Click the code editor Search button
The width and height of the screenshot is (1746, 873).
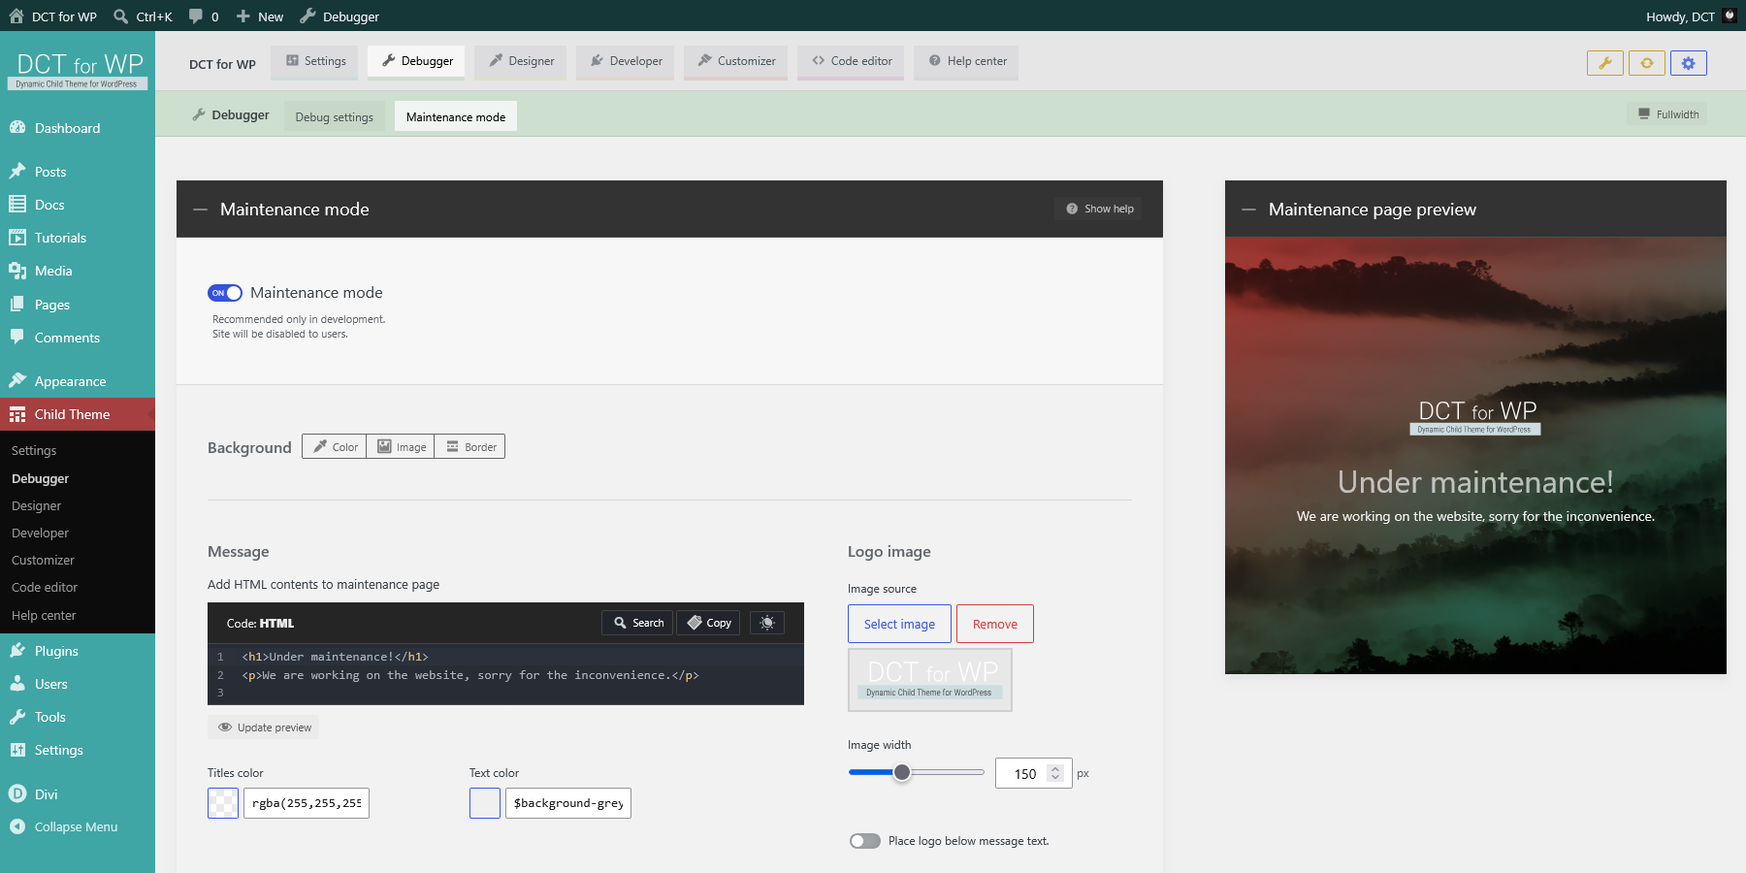(x=637, y=623)
